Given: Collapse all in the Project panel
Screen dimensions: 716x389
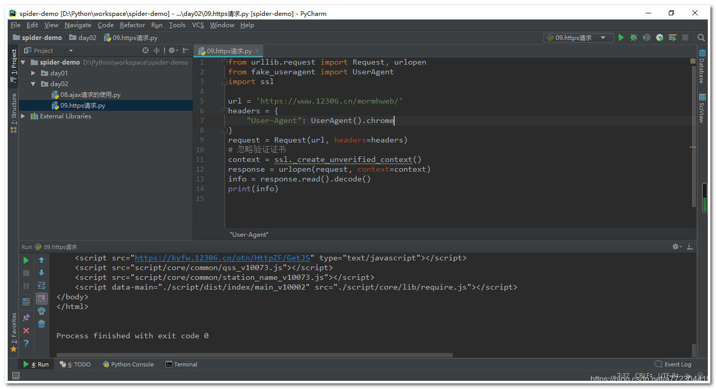Looking at the screenshot, I should pyautogui.click(x=156, y=50).
